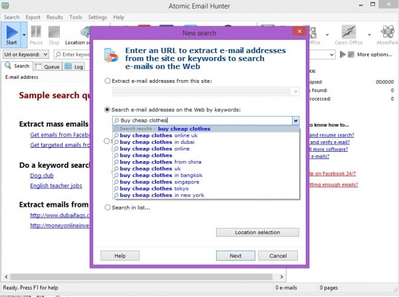This screenshot has height=297, width=399.
Task: Click the AtomPark atom icon
Action: click(x=387, y=32)
